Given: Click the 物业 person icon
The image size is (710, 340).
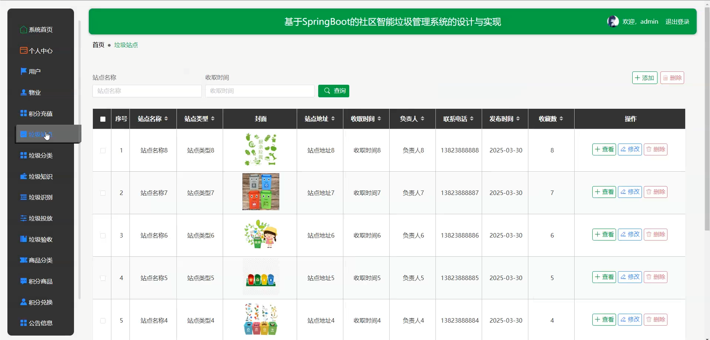Looking at the screenshot, I should click(x=24, y=92).
